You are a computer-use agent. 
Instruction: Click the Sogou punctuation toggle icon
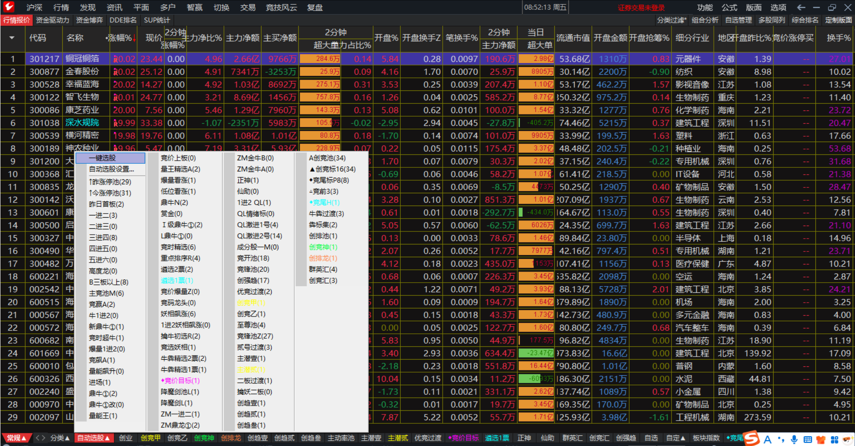tap(782, 439)
